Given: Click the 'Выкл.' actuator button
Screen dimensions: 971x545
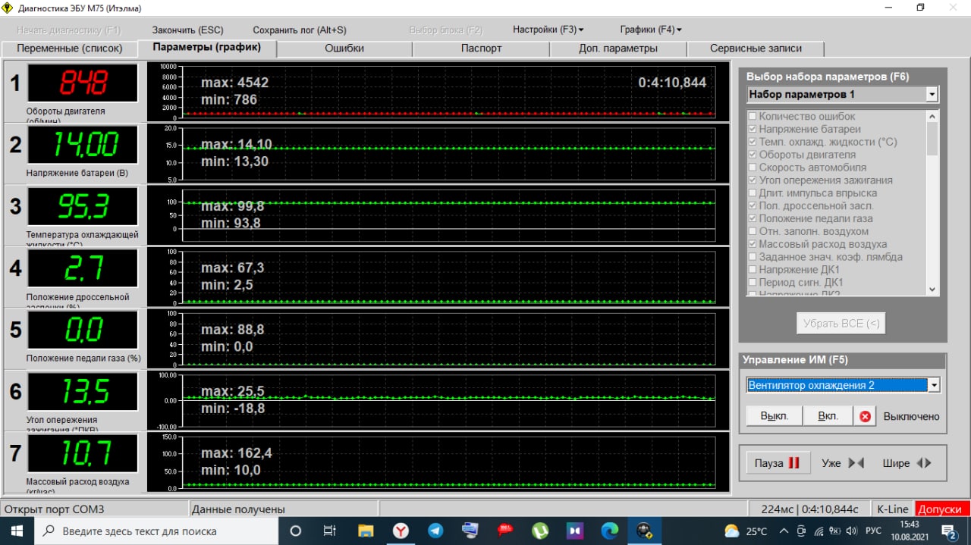Looking at the screenshot, I should click(x=775, y=416).
